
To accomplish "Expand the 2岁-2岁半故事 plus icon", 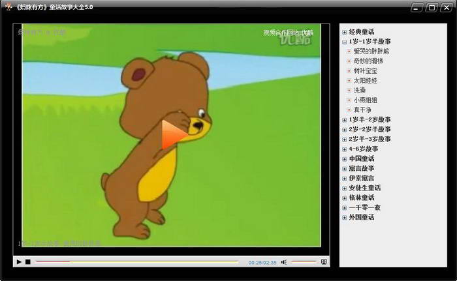I will pyautogui.click(x=344, y=130).
